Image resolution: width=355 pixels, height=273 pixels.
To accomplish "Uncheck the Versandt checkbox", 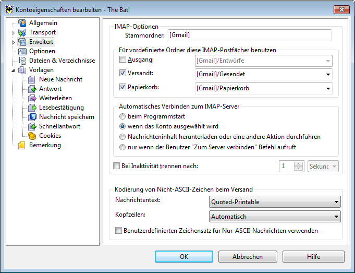I will click(123, 73).
